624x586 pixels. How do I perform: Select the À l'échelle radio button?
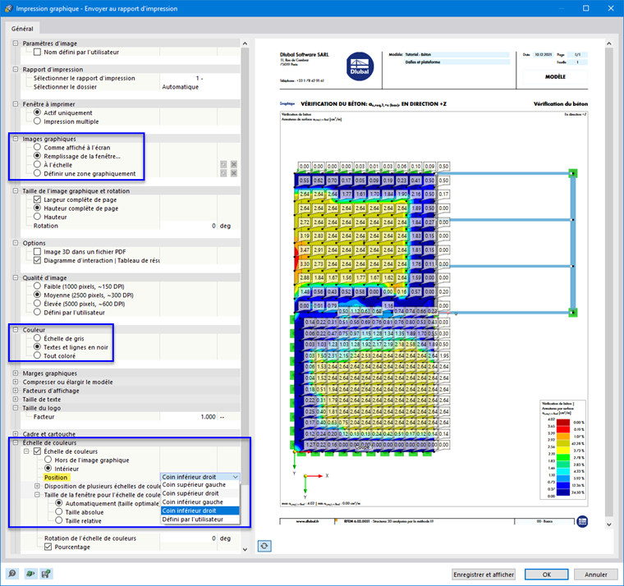(37, 164)
